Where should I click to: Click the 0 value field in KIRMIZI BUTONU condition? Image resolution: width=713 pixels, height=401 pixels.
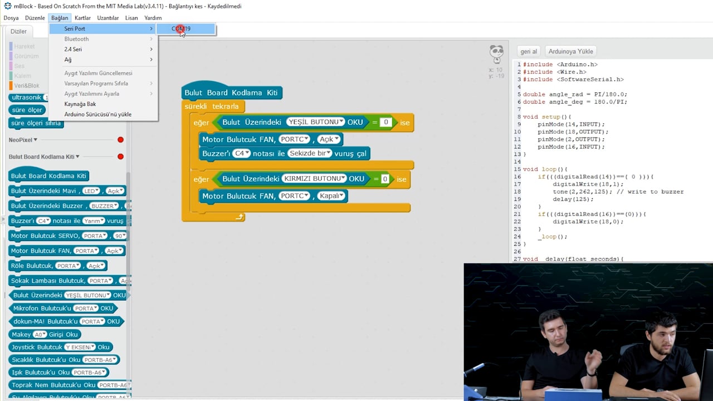(384, 179)
